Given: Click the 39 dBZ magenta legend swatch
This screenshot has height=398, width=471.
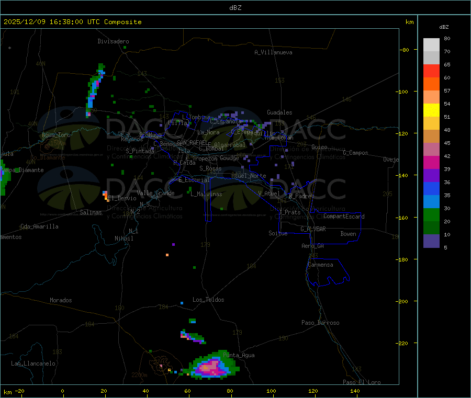Looking at the screenshot, I should tap(431, 162).
